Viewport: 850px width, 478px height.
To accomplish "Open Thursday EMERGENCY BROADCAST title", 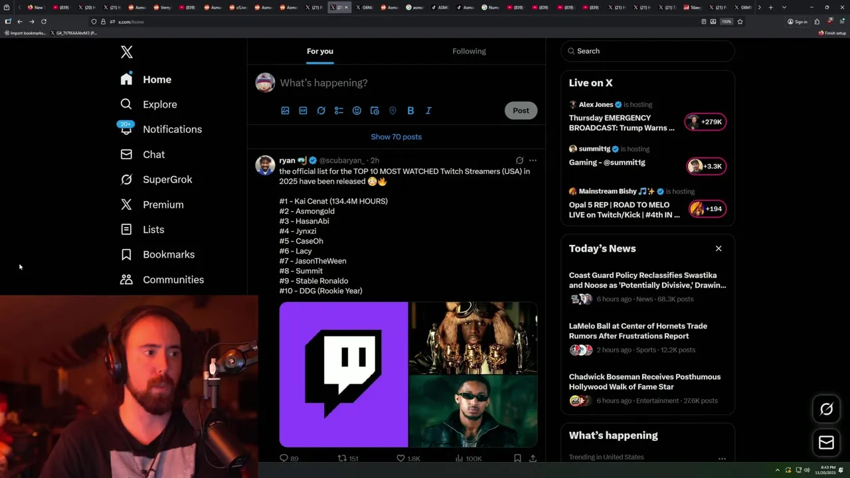I will (622, 123).
